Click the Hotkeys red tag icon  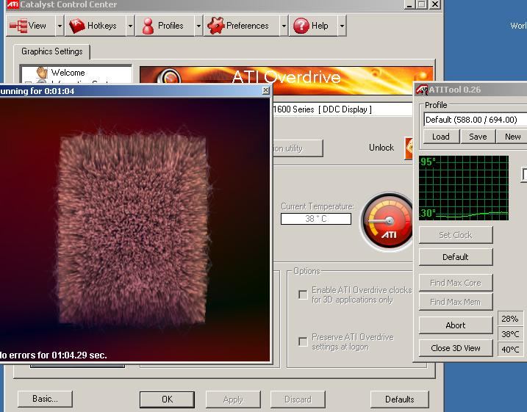pos(76,26)
